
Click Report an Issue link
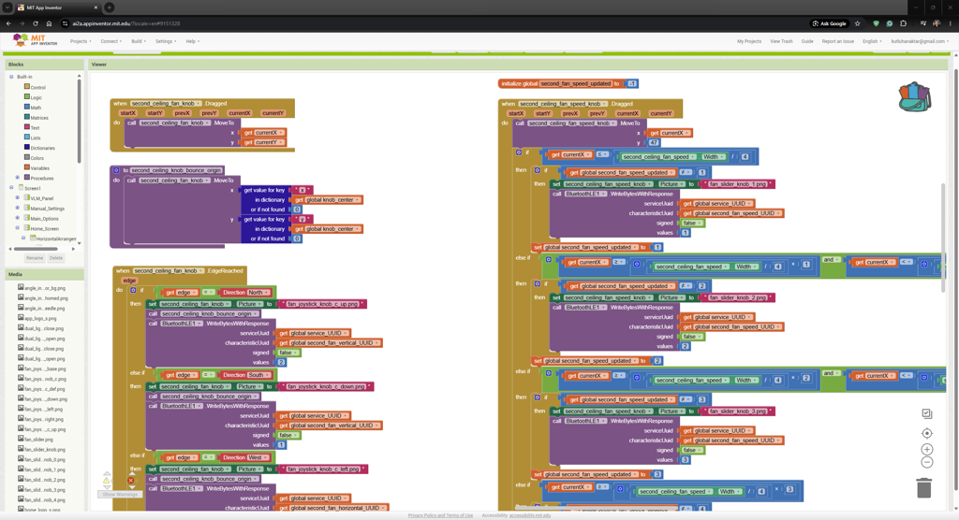click(838, 41)
